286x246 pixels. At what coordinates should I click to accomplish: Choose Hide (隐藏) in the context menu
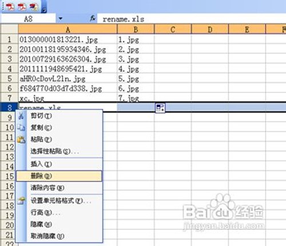(x=59, y=224)
